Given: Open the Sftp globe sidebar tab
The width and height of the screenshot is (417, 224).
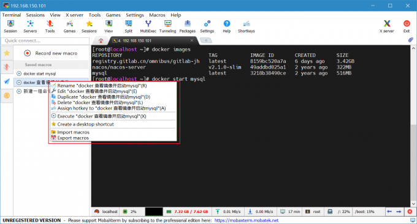Looking at the screenshot, I should pos(7,95).
